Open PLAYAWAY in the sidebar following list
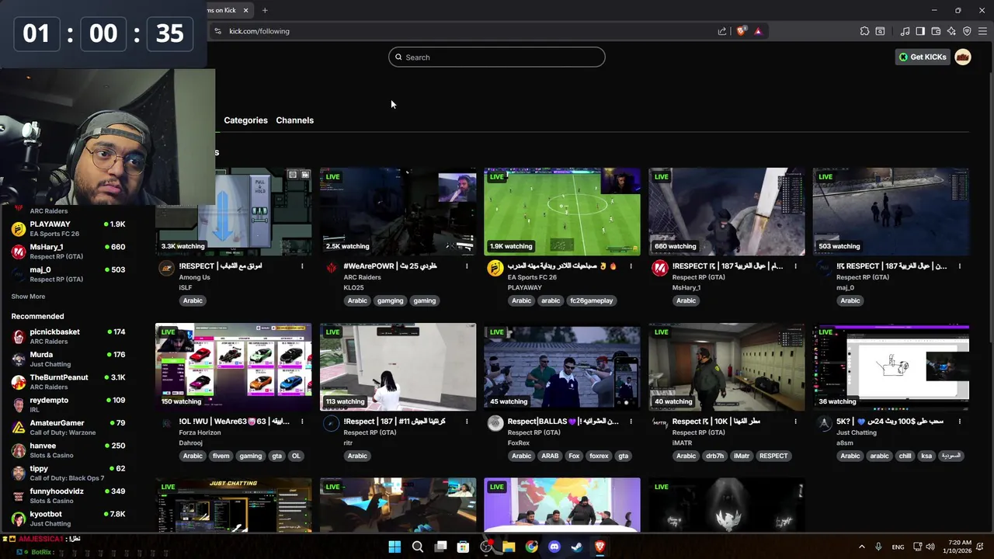This screenshot has height=559, width=994. (x=68, y=228)
